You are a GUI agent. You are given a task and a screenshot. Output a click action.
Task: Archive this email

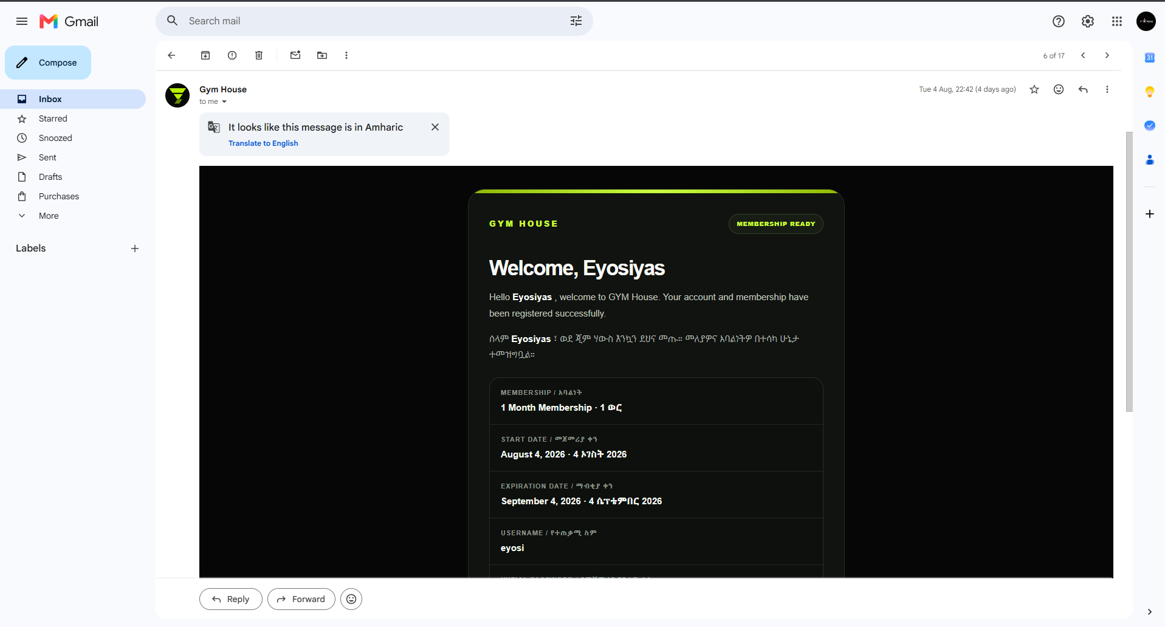pyautogui.click(x=205, y=55)
